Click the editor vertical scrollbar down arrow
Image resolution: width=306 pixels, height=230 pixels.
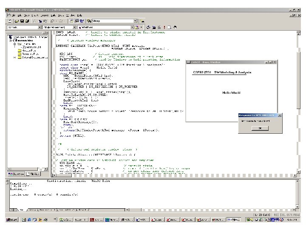pyautogui.click(x=298, y=172)
